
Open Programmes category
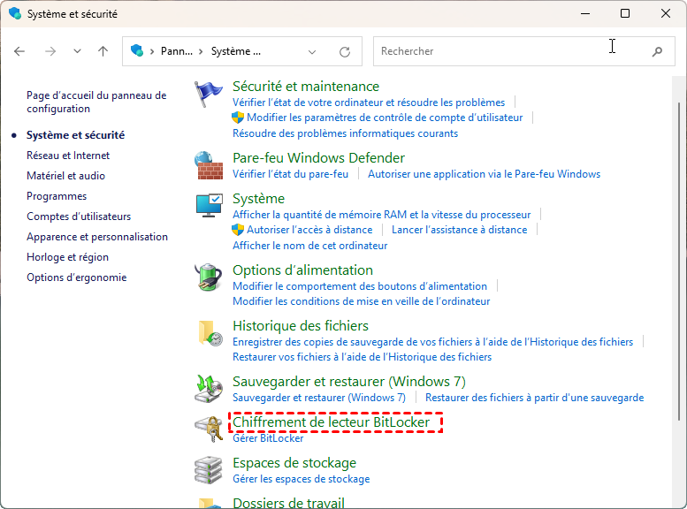click(x=57, y=196)
